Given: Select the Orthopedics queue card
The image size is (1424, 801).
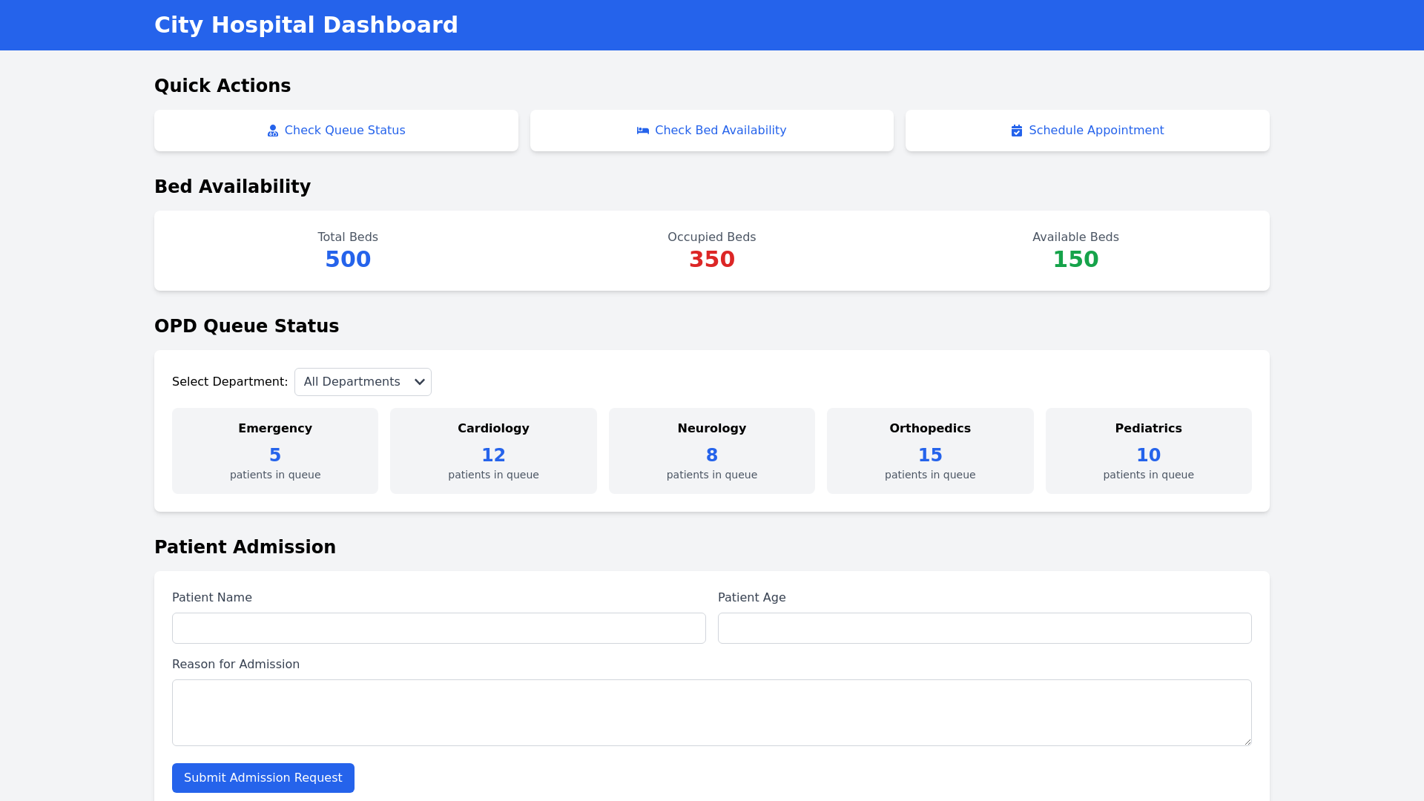Looking at the screenshot, I should 929,450.
